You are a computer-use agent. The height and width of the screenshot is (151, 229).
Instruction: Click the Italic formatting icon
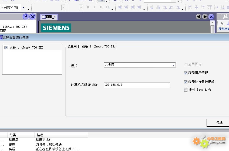95,7
